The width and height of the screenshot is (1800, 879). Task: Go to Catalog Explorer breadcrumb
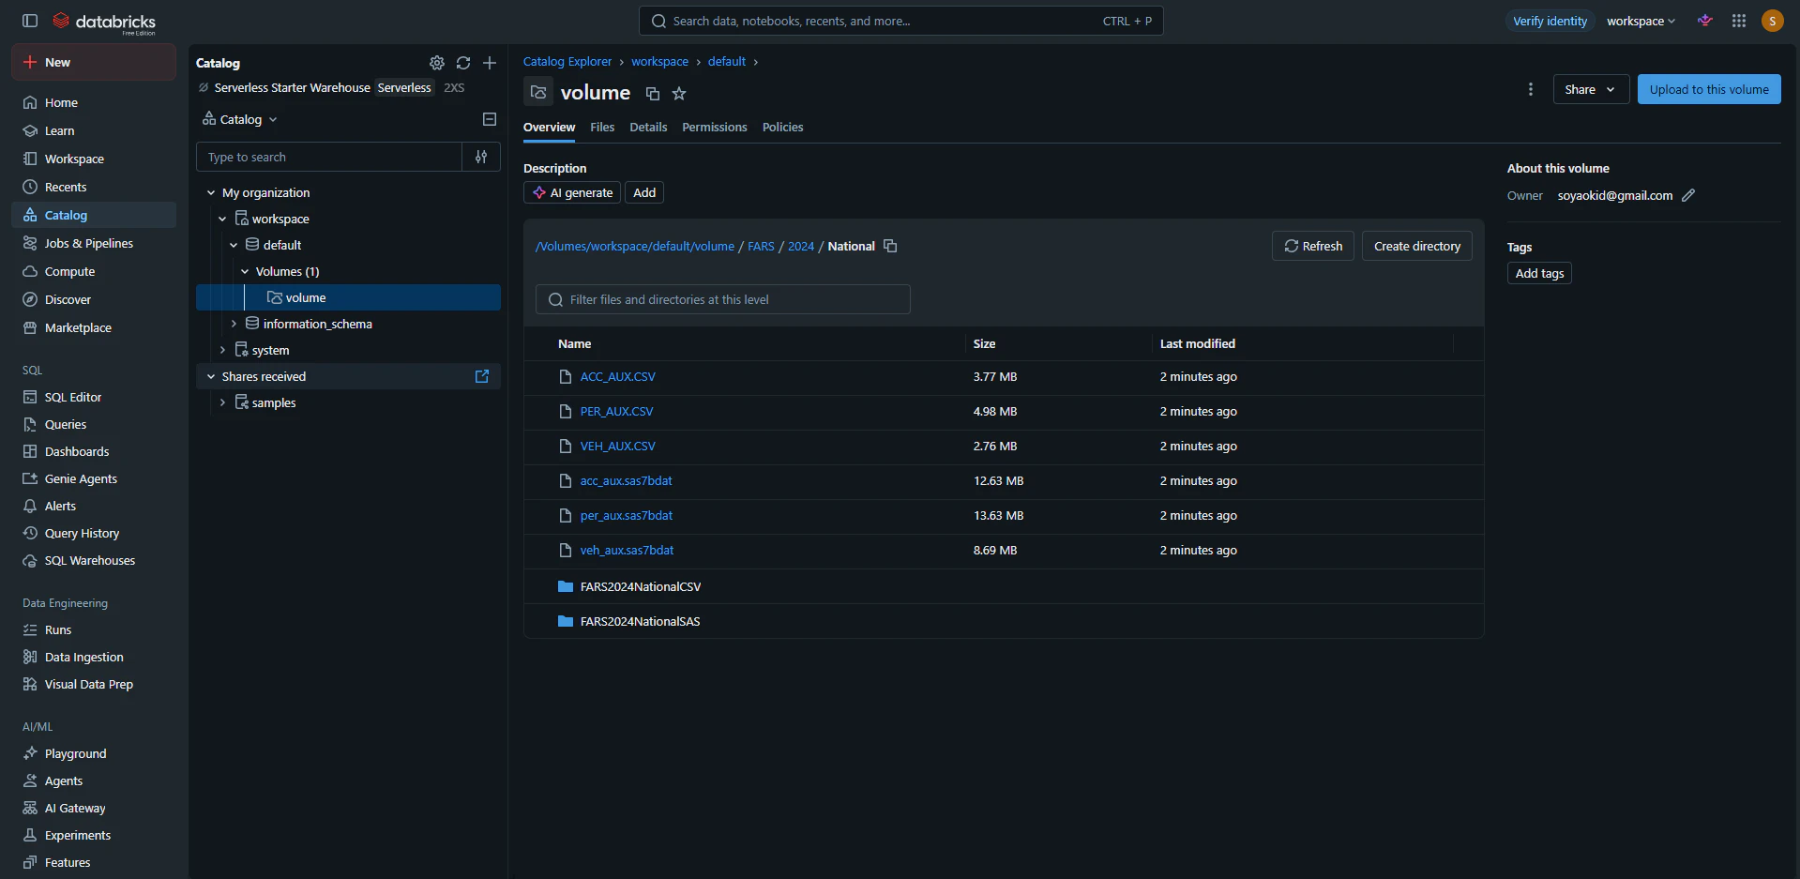567,61
